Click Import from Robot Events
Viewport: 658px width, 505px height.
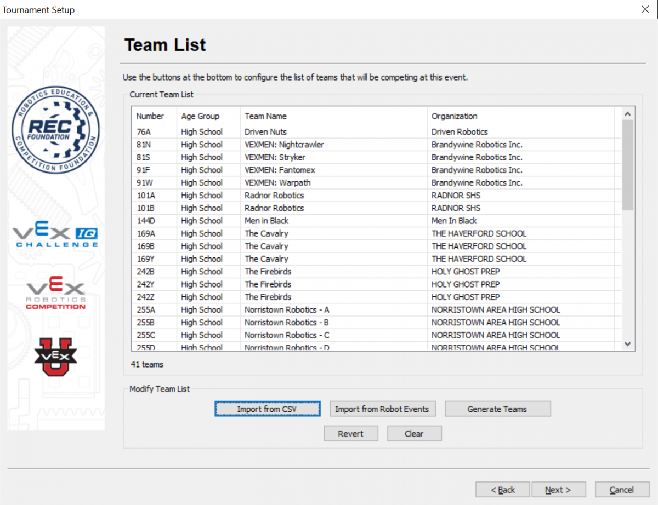[x=382, y=409]
